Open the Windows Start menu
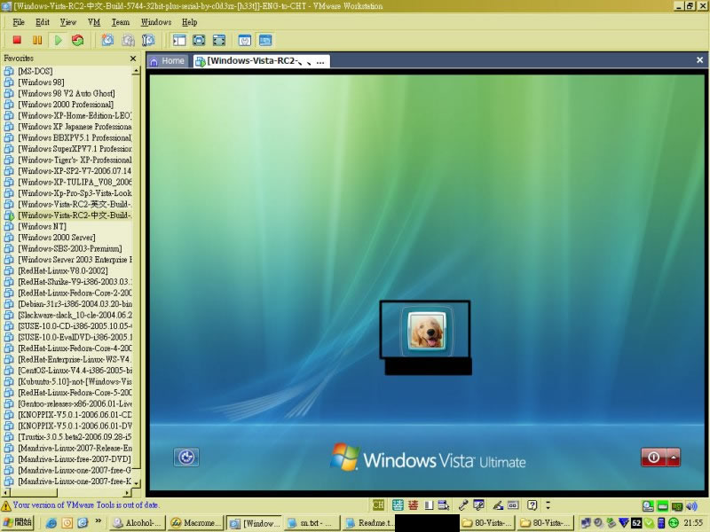 (x=17, y=522)
